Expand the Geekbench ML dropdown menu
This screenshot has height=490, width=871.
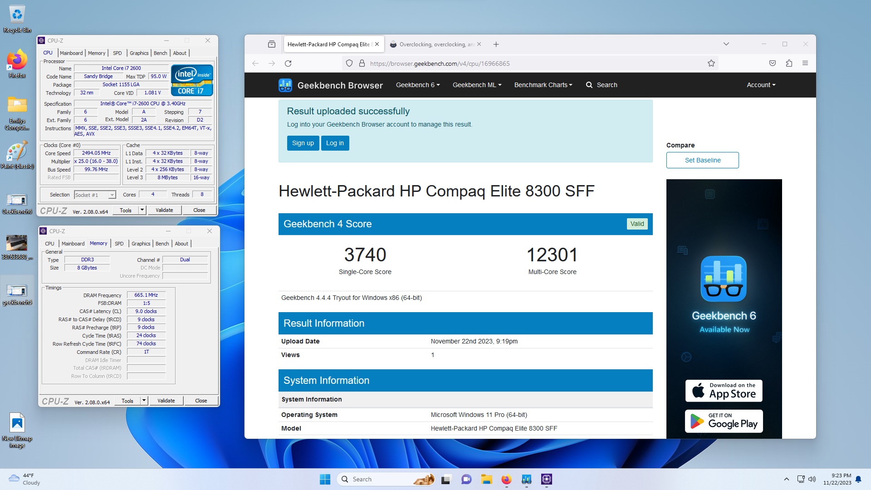click(x=477, y=85)
